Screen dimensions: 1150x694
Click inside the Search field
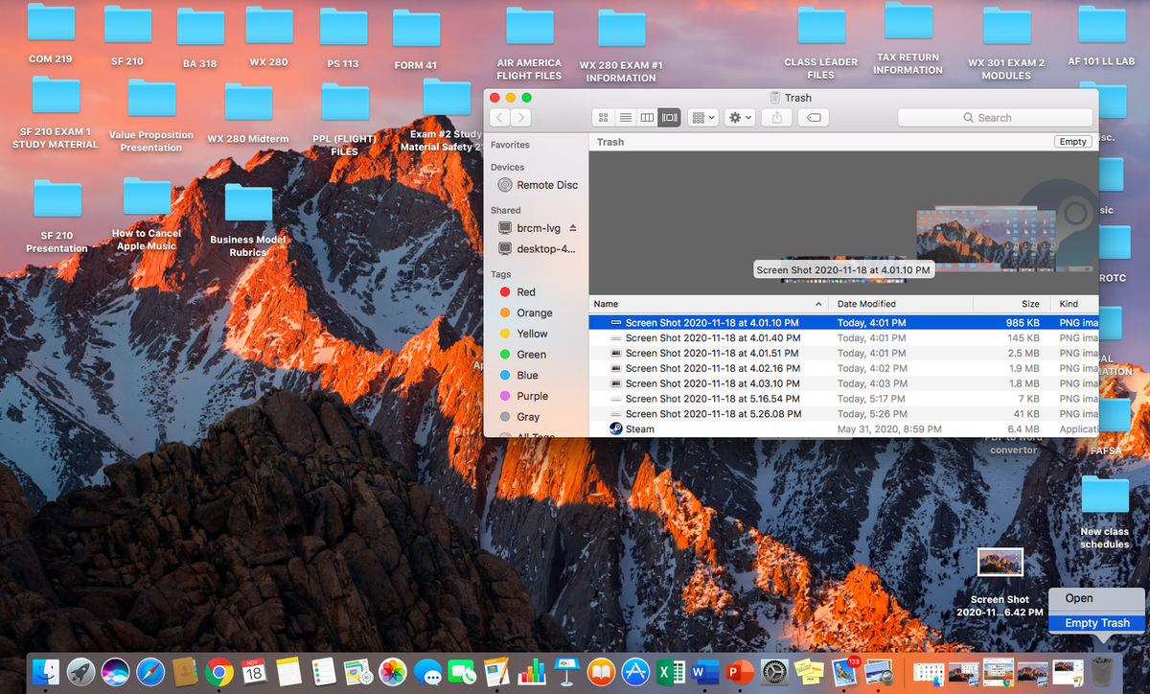point(995,117)
